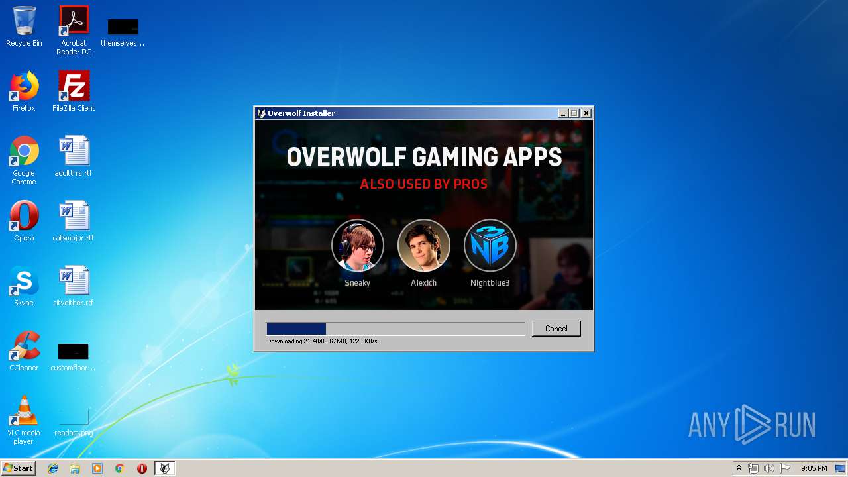The width and height of the screenshot is (848, 477).
Task: Maximize the Overwolf Installer window
Action: [574, 113]
